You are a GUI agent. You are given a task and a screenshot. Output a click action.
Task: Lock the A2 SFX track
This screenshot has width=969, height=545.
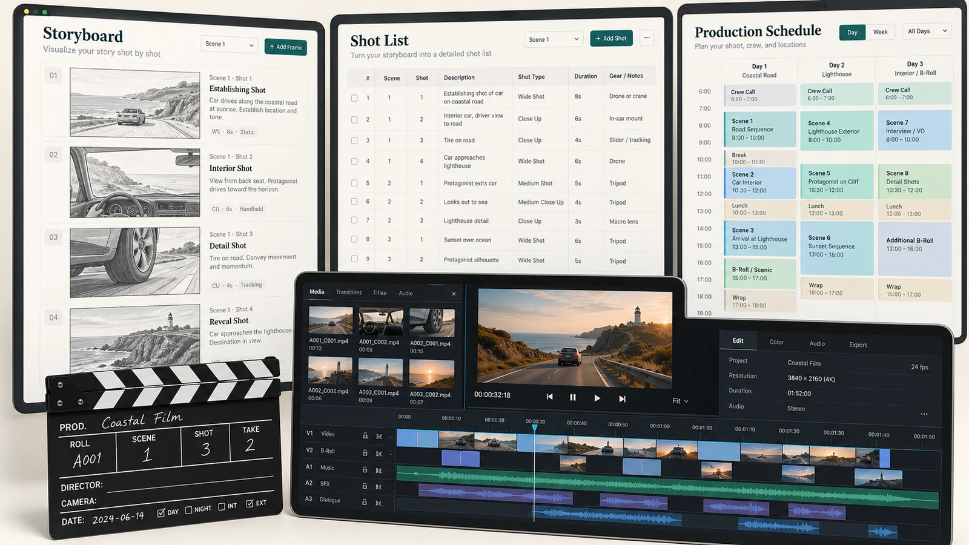365,486
